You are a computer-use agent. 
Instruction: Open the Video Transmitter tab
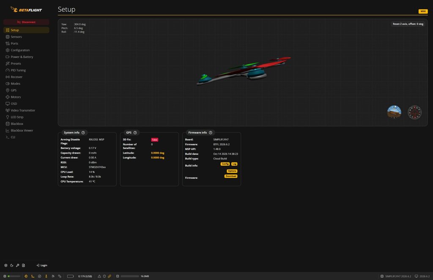26,110
